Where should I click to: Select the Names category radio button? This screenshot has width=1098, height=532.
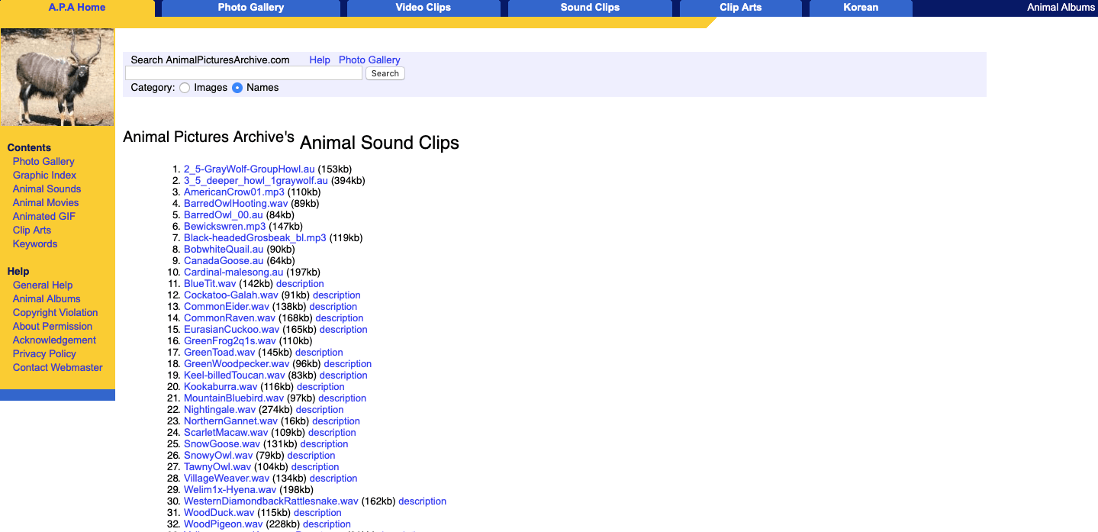237,88
